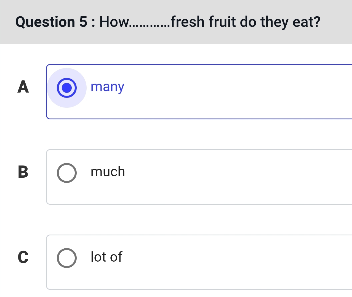The image size is (352, 297).
Task: Click the letter A option label
Action: [x=23, y=87]
